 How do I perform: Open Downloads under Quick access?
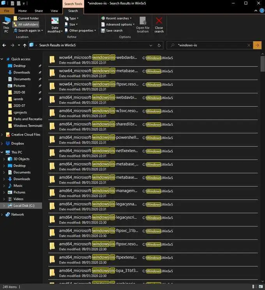[22, 72]
